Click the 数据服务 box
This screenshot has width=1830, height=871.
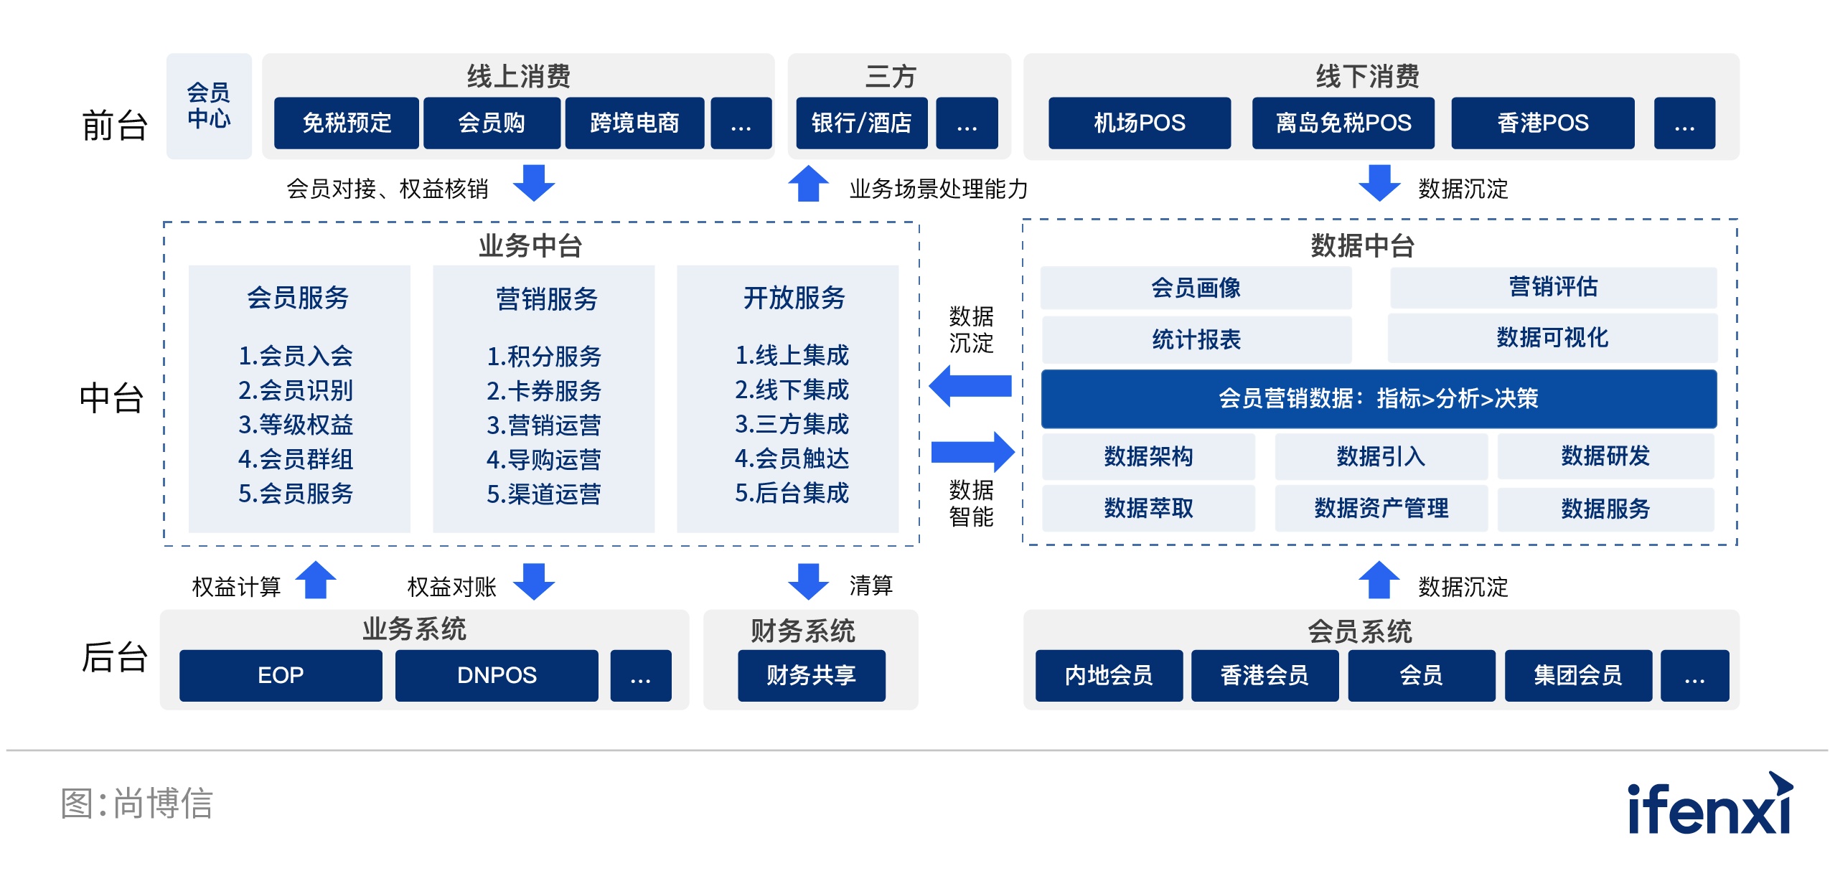(1605, 509)
